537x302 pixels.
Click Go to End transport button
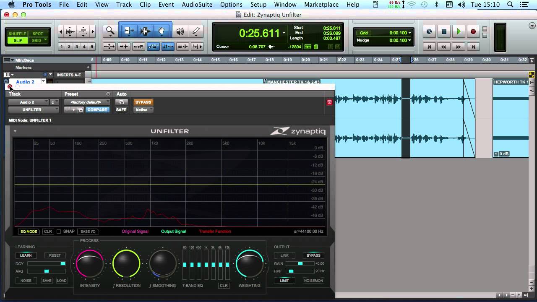[473, 47]
